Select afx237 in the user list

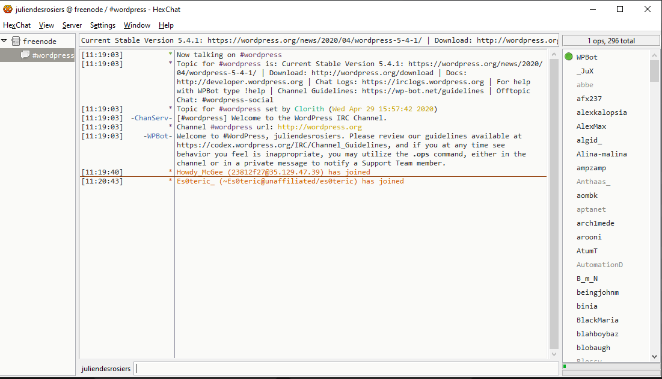589,99
